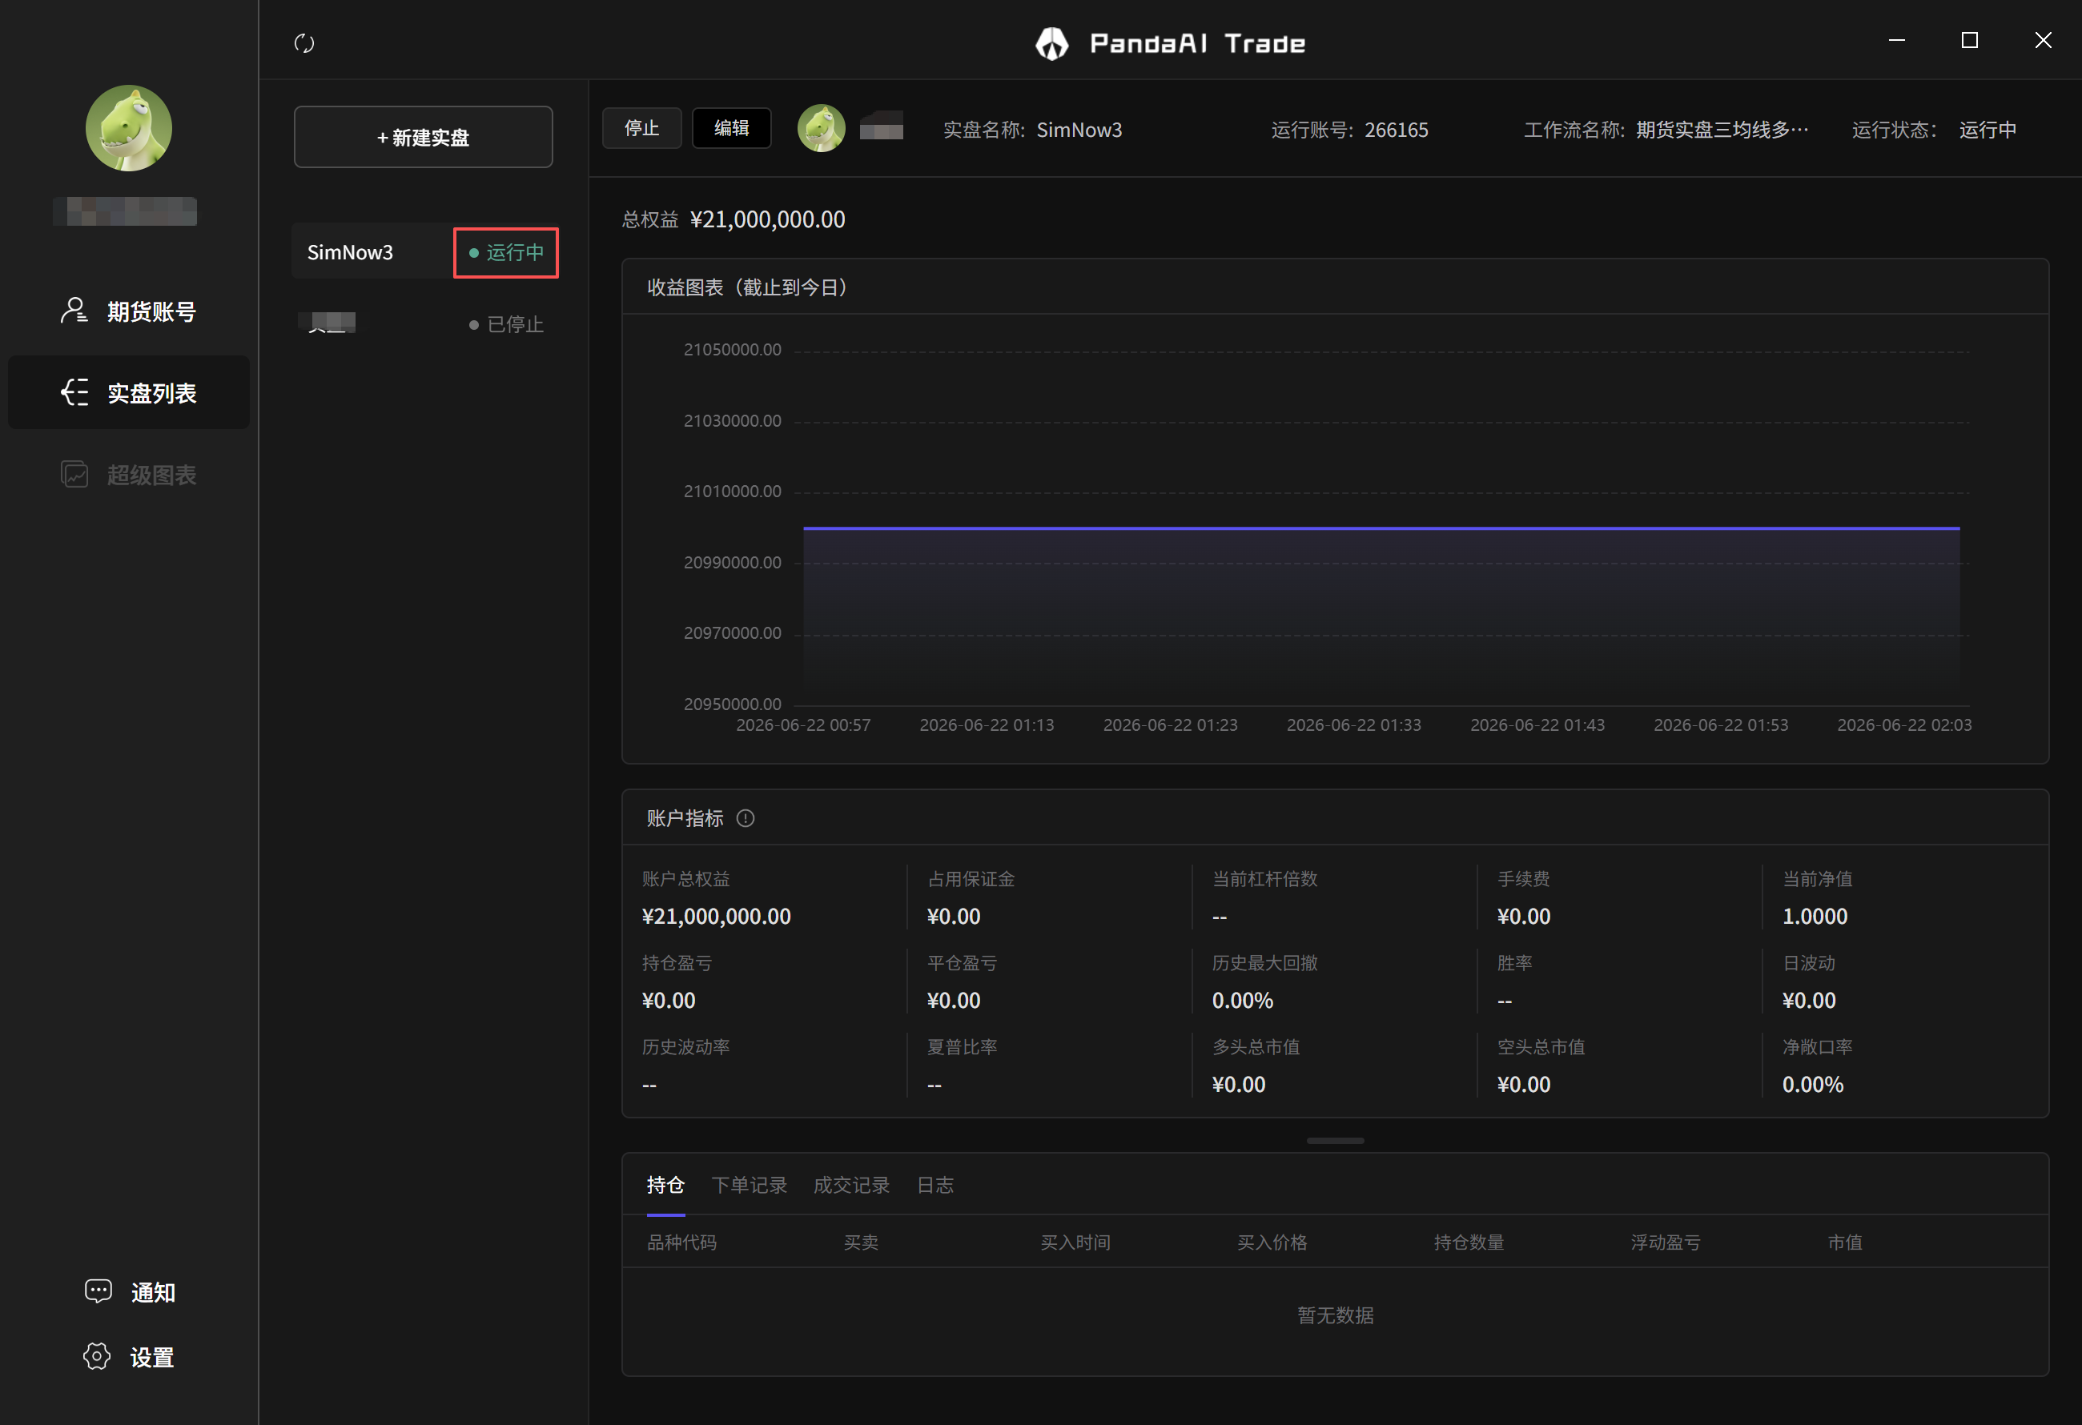
Task: Click the 胜率 metric label
Action: (x=1515, y=963)
